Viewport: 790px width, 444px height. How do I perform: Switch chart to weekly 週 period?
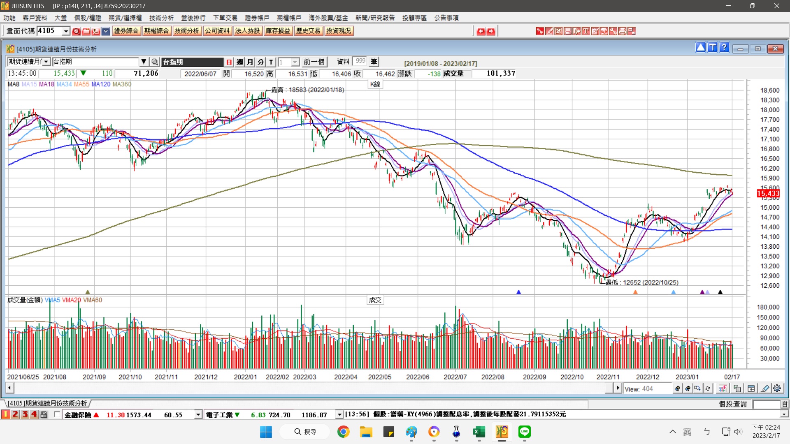tap(240, 62)
